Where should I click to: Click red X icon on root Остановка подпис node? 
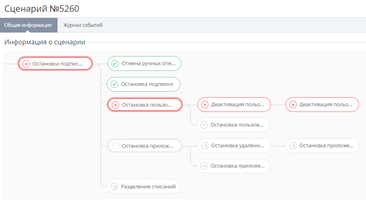coord(26,63)
